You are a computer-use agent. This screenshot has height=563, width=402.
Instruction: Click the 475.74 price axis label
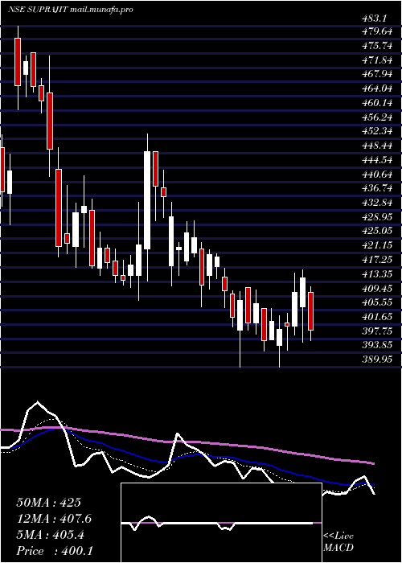tap(376, 46)
